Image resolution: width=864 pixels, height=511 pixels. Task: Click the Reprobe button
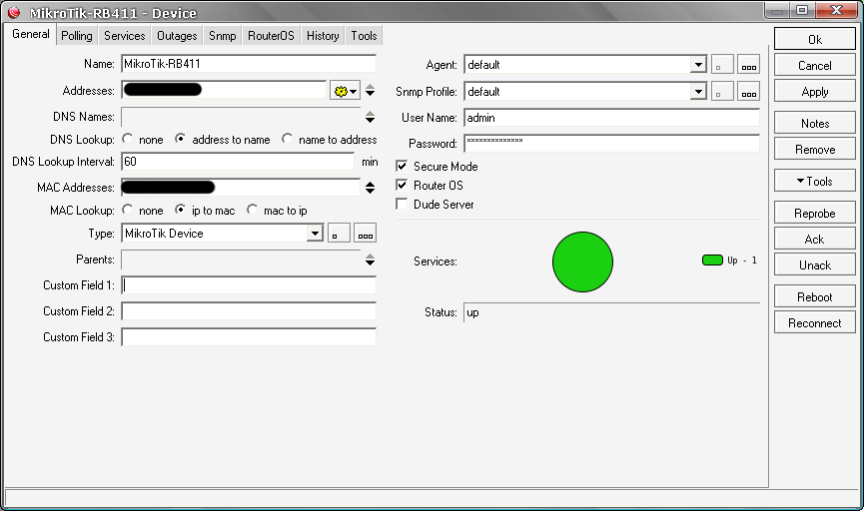814,214
